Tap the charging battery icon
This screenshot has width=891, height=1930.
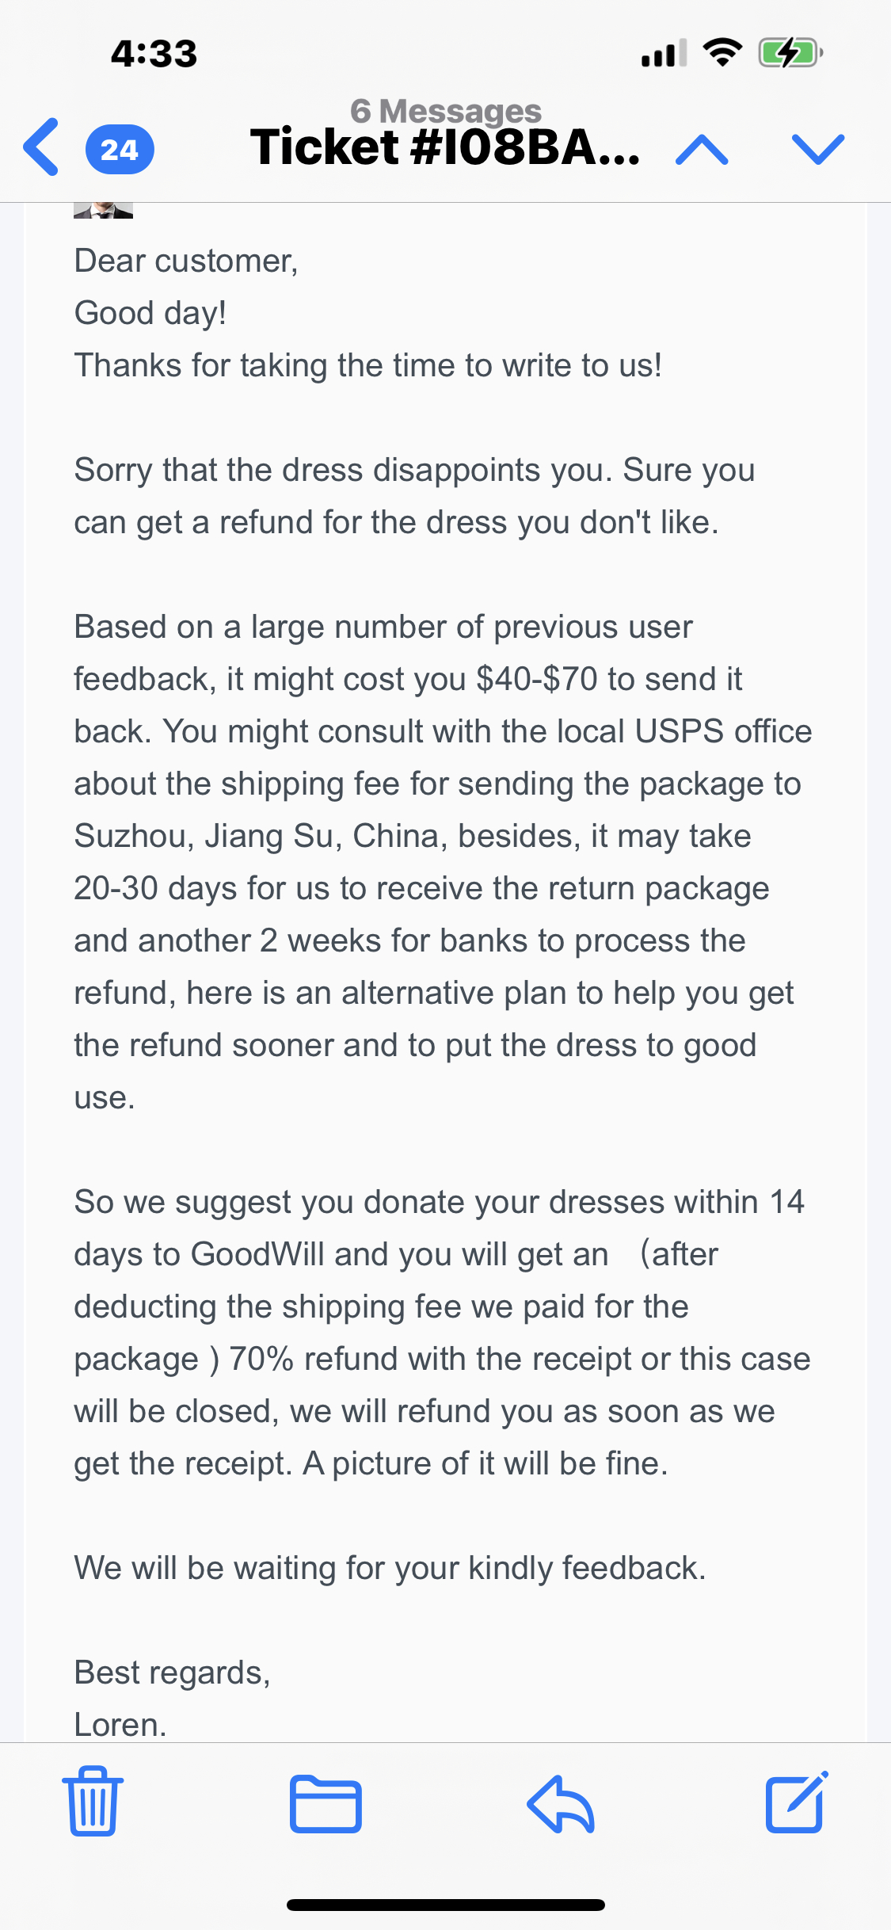pos(790,53)
